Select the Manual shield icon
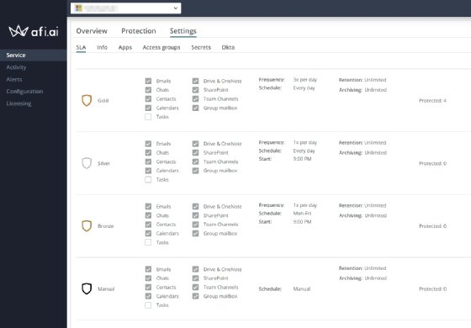Screen dimensions: 471x328 click(87, 288)
